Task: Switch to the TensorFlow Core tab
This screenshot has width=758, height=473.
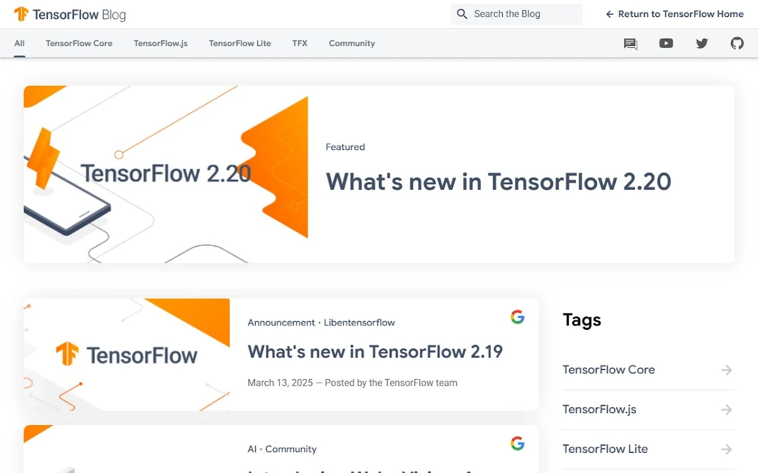Action: tap(79, 44)
